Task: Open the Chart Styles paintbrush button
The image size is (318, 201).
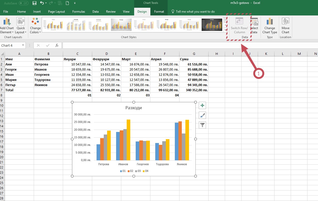Action: coord(202,115)
